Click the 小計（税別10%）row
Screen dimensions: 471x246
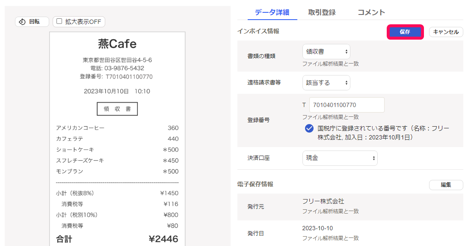pyautogui.click(x=117, y=215)
